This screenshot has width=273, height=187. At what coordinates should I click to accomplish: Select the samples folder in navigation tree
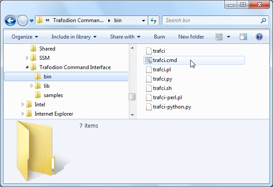click(x=53, y=95)
